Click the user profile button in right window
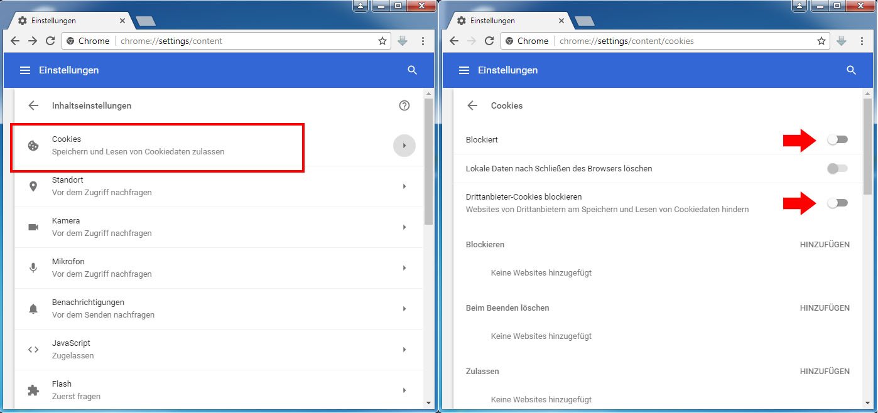878x413 pixels. pos(801,6)
